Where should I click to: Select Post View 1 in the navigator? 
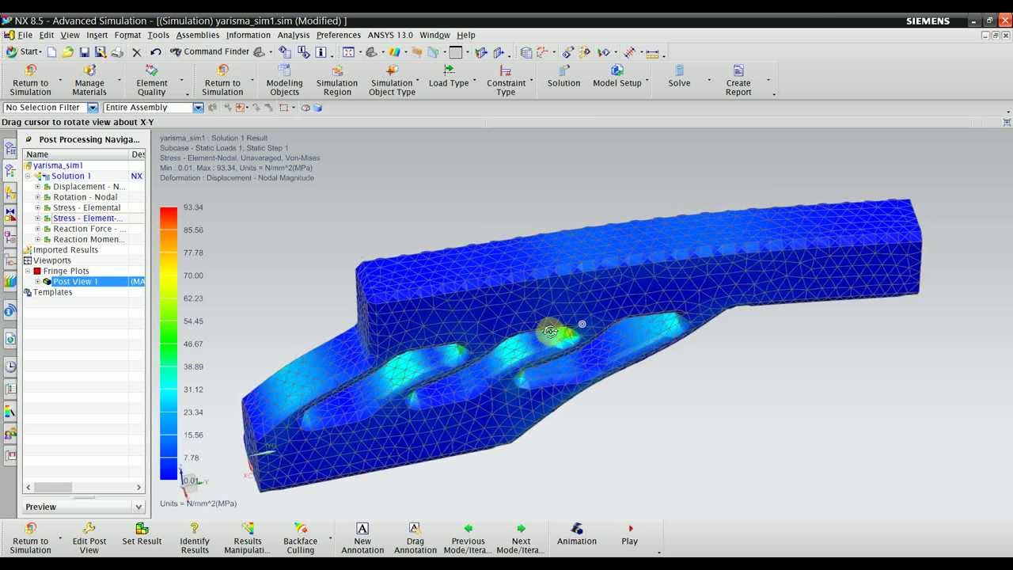coord(75,282)
